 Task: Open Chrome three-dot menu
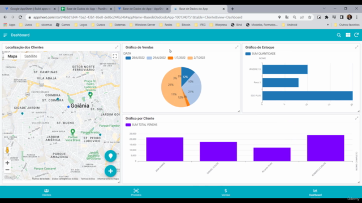[357, 17]
